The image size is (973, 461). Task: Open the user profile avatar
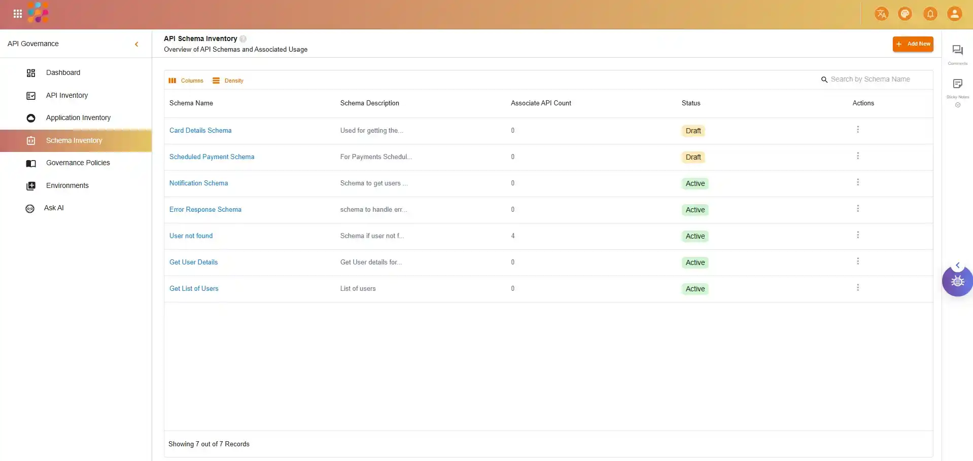pyautogui.click(x=954, y=14)
